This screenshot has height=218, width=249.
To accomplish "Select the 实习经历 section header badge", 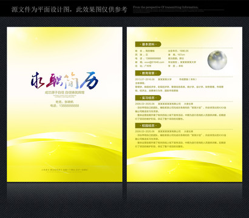I will click(148, 98).
